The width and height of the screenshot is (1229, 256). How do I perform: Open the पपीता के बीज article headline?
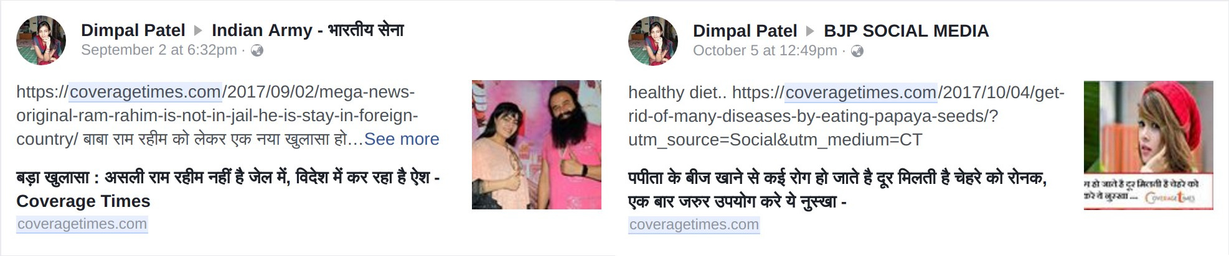click(837, 190)
